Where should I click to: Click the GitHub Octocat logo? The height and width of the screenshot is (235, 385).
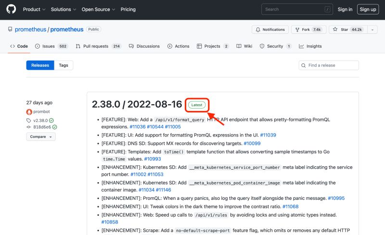point(11,9)
